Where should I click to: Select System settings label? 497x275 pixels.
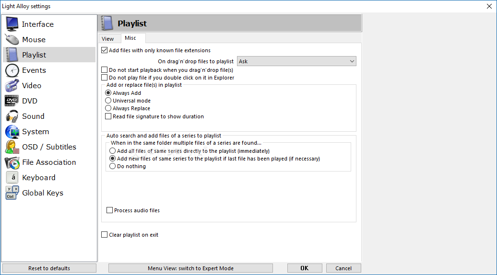click(35, 132)
